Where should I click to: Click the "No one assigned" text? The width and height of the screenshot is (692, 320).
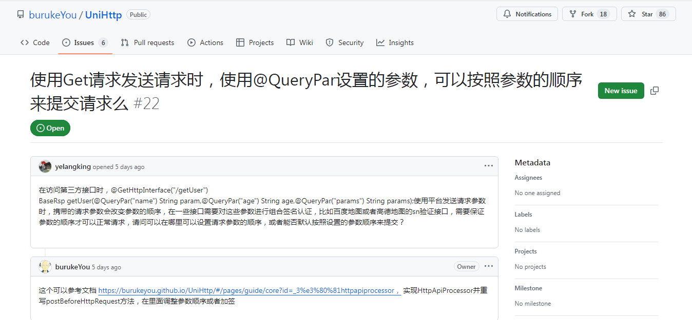point(537,193)
